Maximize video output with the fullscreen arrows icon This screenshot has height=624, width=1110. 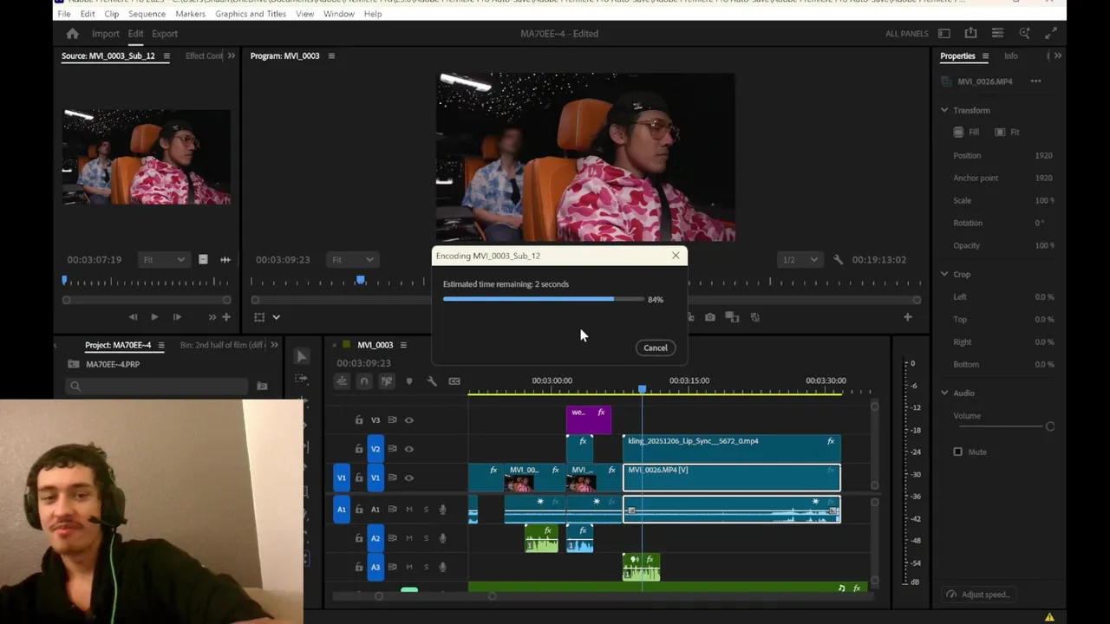point(1051,33)
